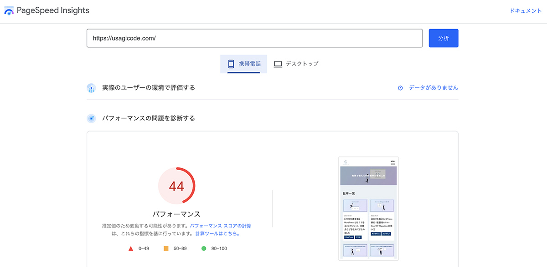Click the info icon beside データがありません

pyautogui.click(x=400, y=88)
